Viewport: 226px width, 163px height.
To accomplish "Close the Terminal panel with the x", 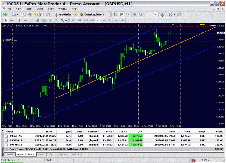I will pos(3,131).
